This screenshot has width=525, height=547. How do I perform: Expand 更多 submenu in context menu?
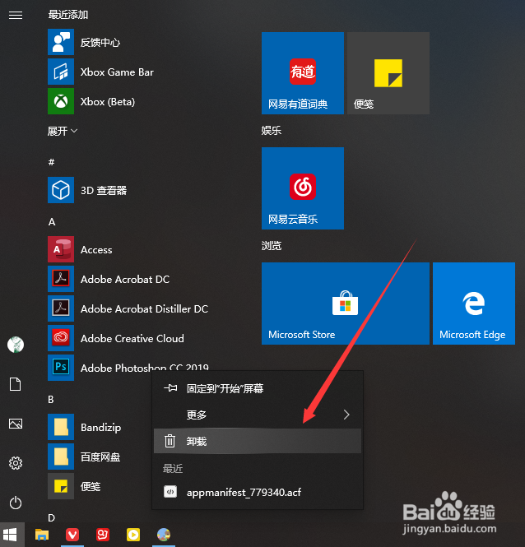click(258, 415)
